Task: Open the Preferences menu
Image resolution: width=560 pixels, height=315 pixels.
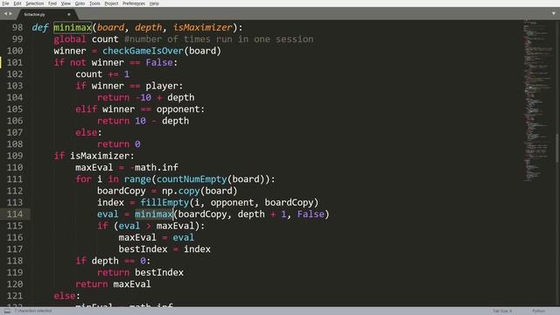Action: [134, 3]
